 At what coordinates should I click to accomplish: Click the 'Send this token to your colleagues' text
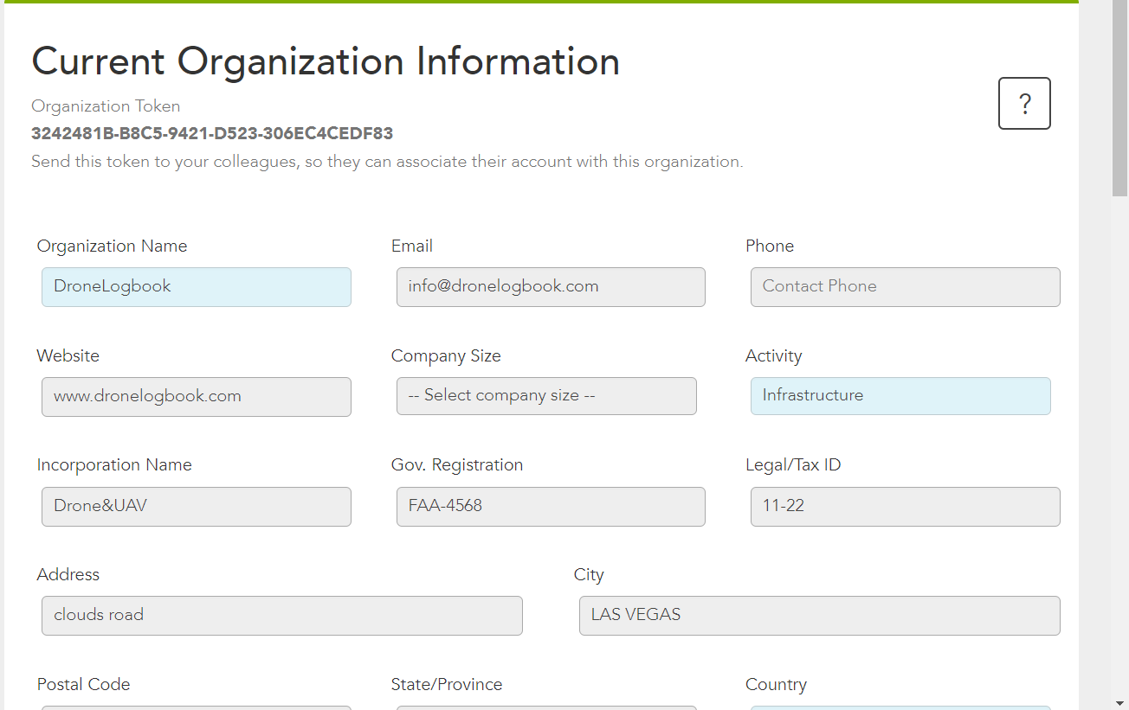387,162
